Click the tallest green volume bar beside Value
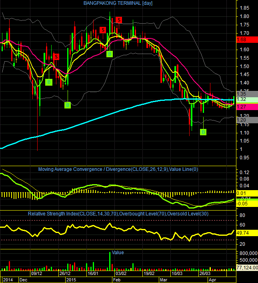 110,261
